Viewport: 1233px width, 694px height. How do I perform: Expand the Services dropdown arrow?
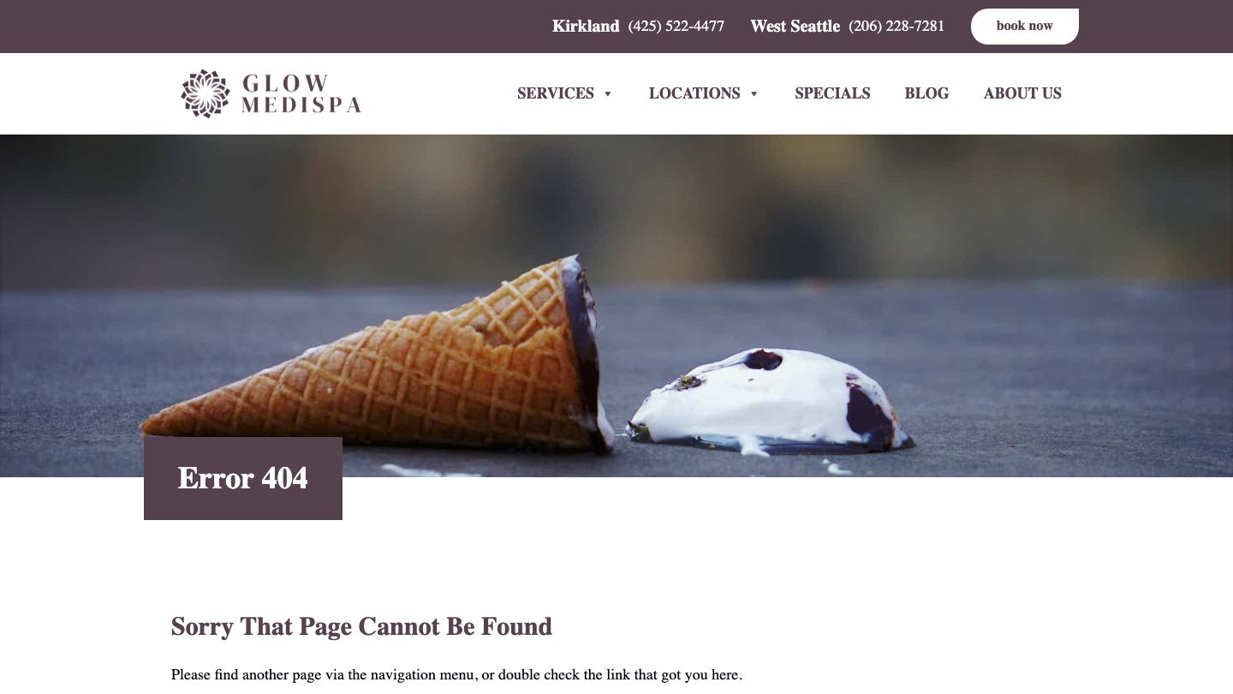(608, 94)
